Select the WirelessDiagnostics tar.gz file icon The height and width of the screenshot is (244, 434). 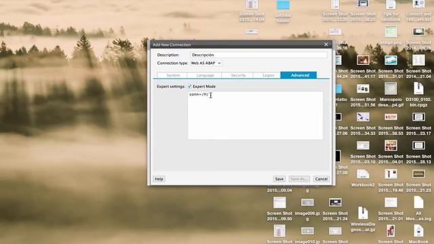(363, 213)
